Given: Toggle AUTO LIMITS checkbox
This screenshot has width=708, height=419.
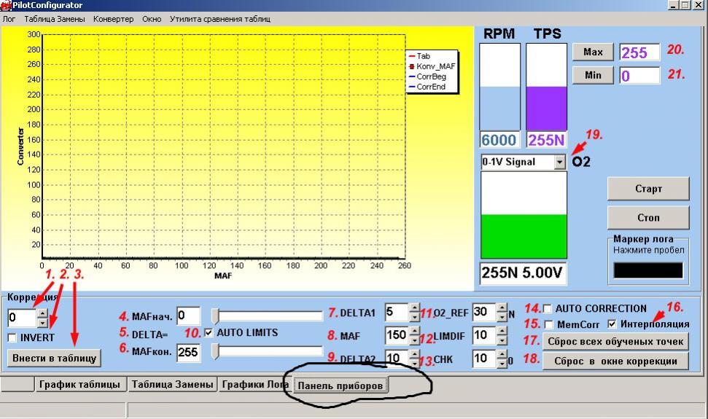Looking at the screenshot, I should click(x=209, y=332).
